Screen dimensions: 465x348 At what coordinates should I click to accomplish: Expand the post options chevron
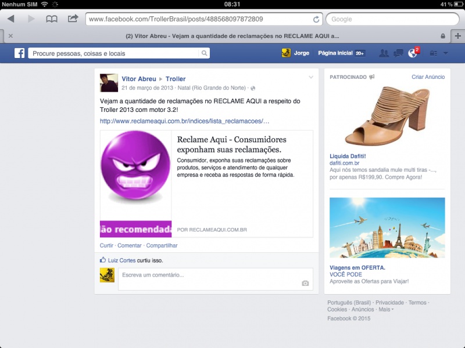311,77
